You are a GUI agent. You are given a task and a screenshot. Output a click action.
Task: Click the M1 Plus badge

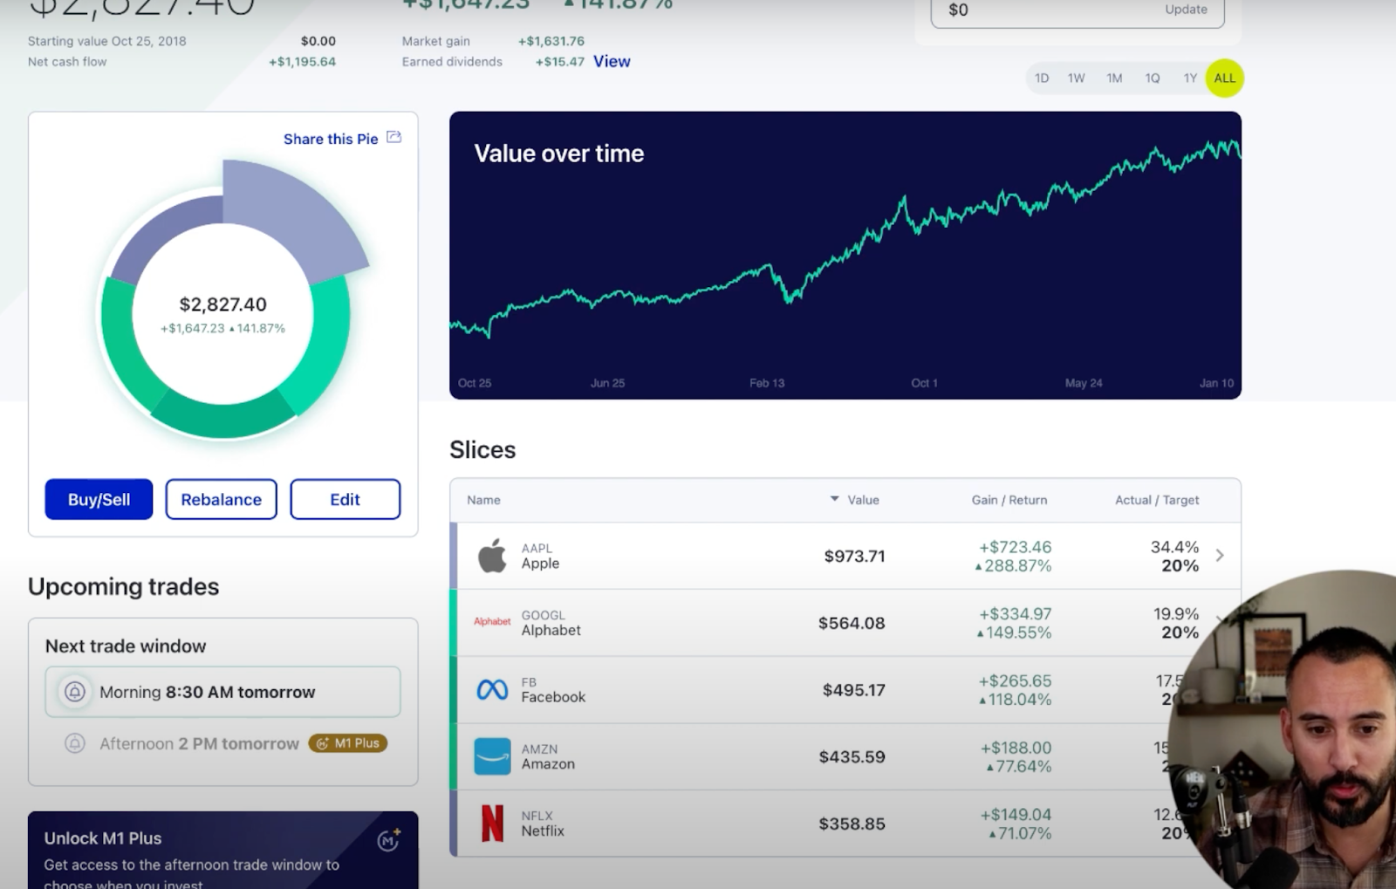click(348, 743)
